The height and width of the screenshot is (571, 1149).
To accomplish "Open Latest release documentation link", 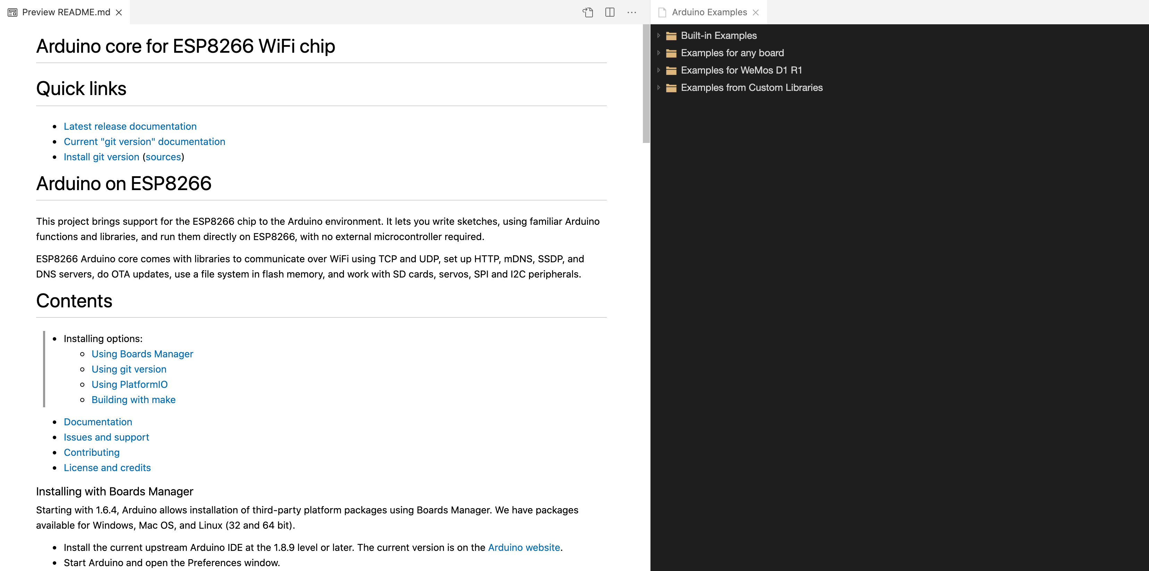I will [x=131, y=126].
